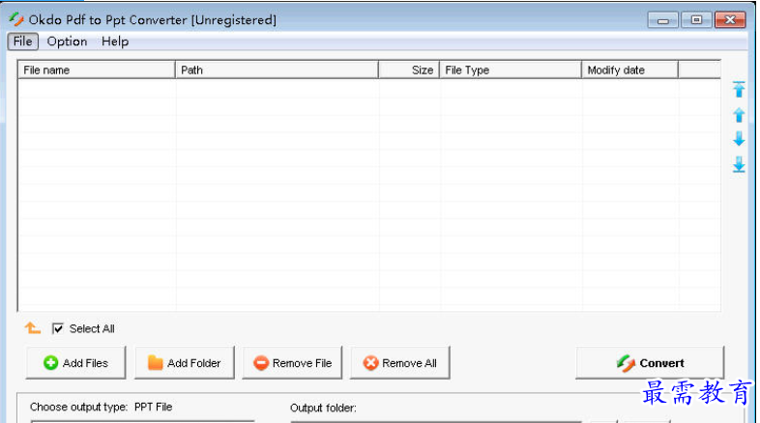Image resolution: width=760 pixels, height=423 pixels.
Task: Click the Okdo app logo in title bar
Action: [x=16, y=19]
